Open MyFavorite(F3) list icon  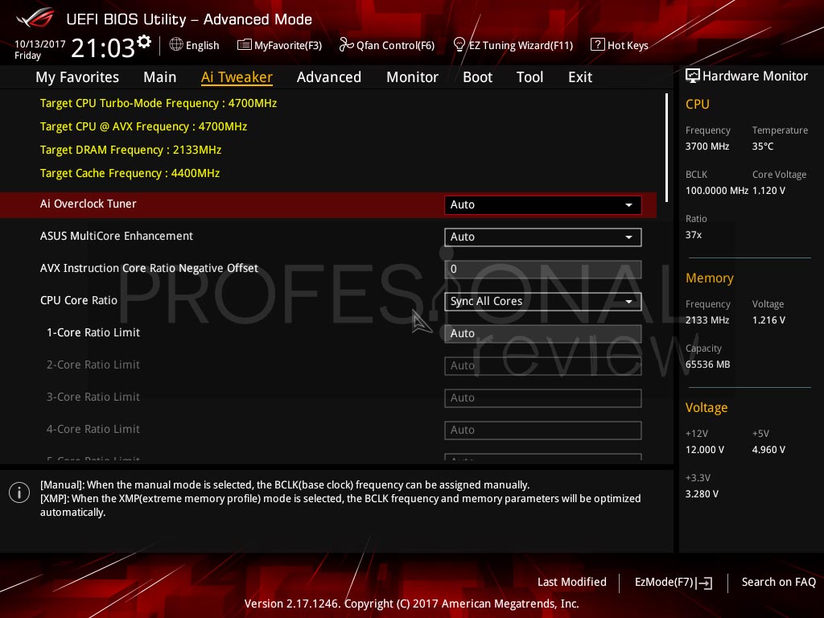[x=245, y=45]
